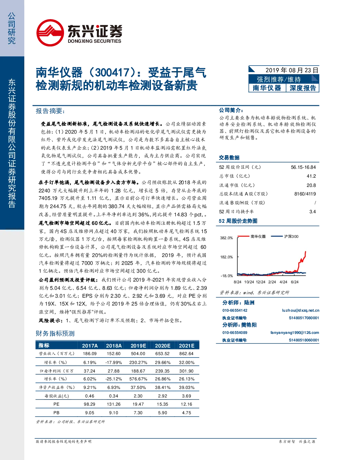Click the 东兴证券 company name text

pos(95,31)
